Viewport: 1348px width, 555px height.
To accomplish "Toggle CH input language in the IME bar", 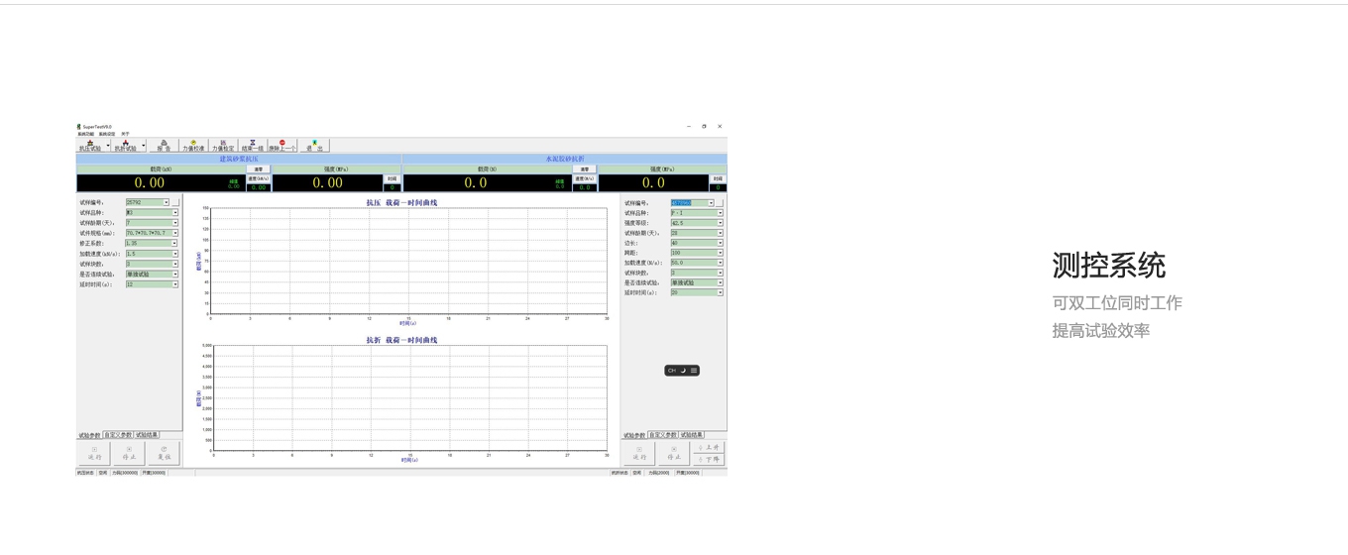I will point(672,371).
